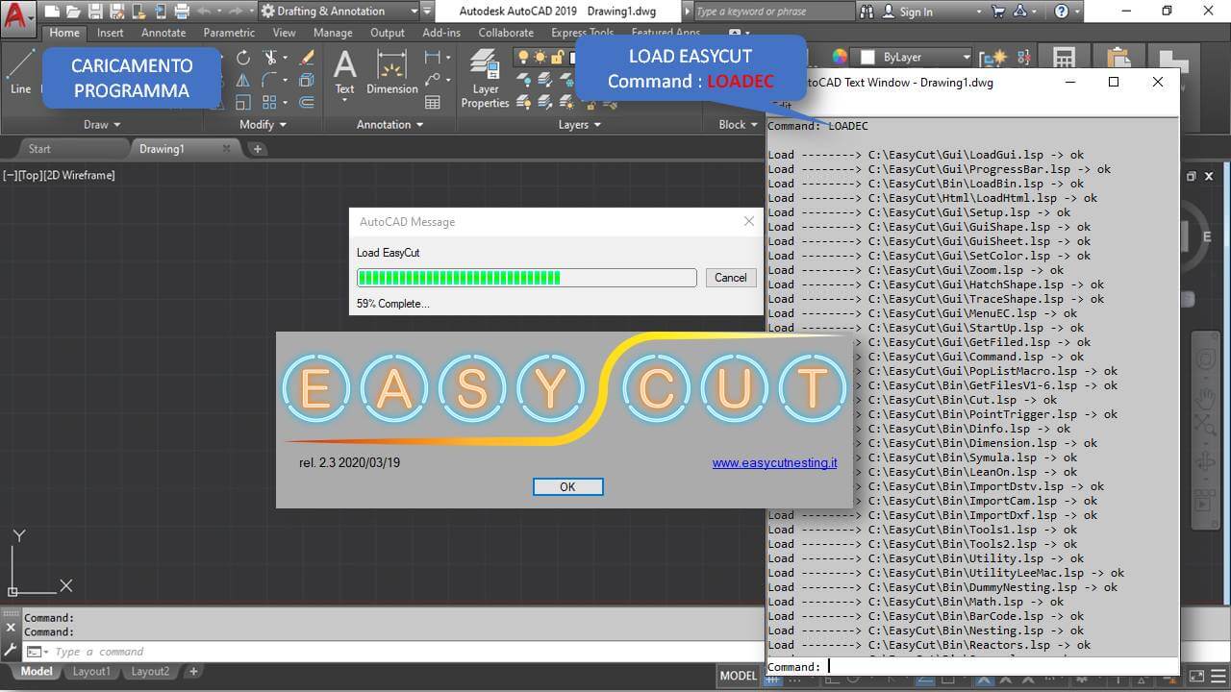The width and height of the screenshot is (1231, 692).
Task: Click the Help question mark icon
Action: [1061, 12]
